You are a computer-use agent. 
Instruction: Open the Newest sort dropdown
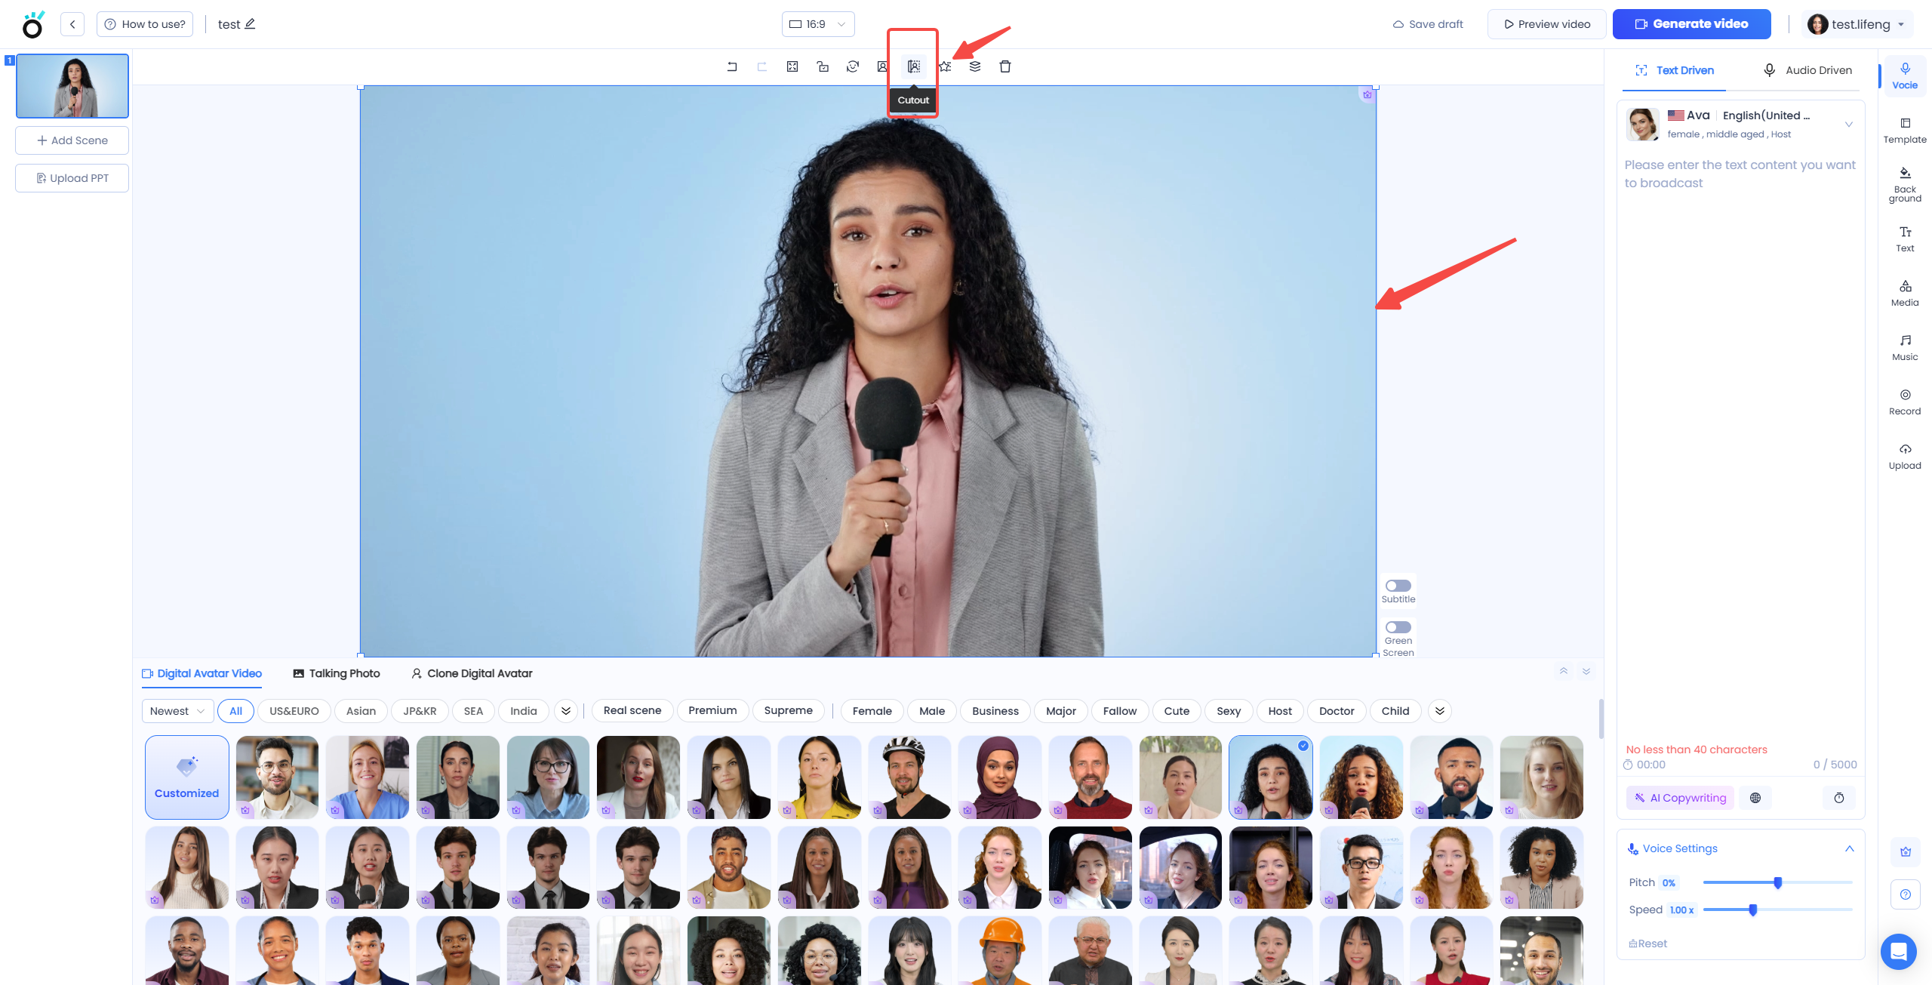click(x=177, y=711)
